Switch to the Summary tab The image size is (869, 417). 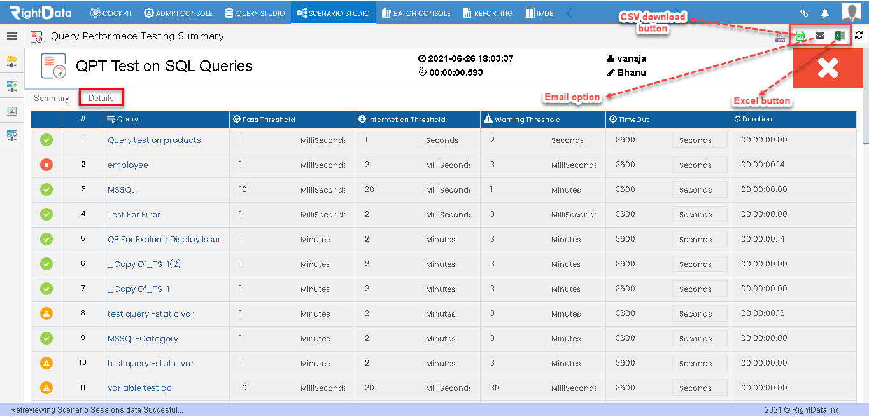click(52, 98)
